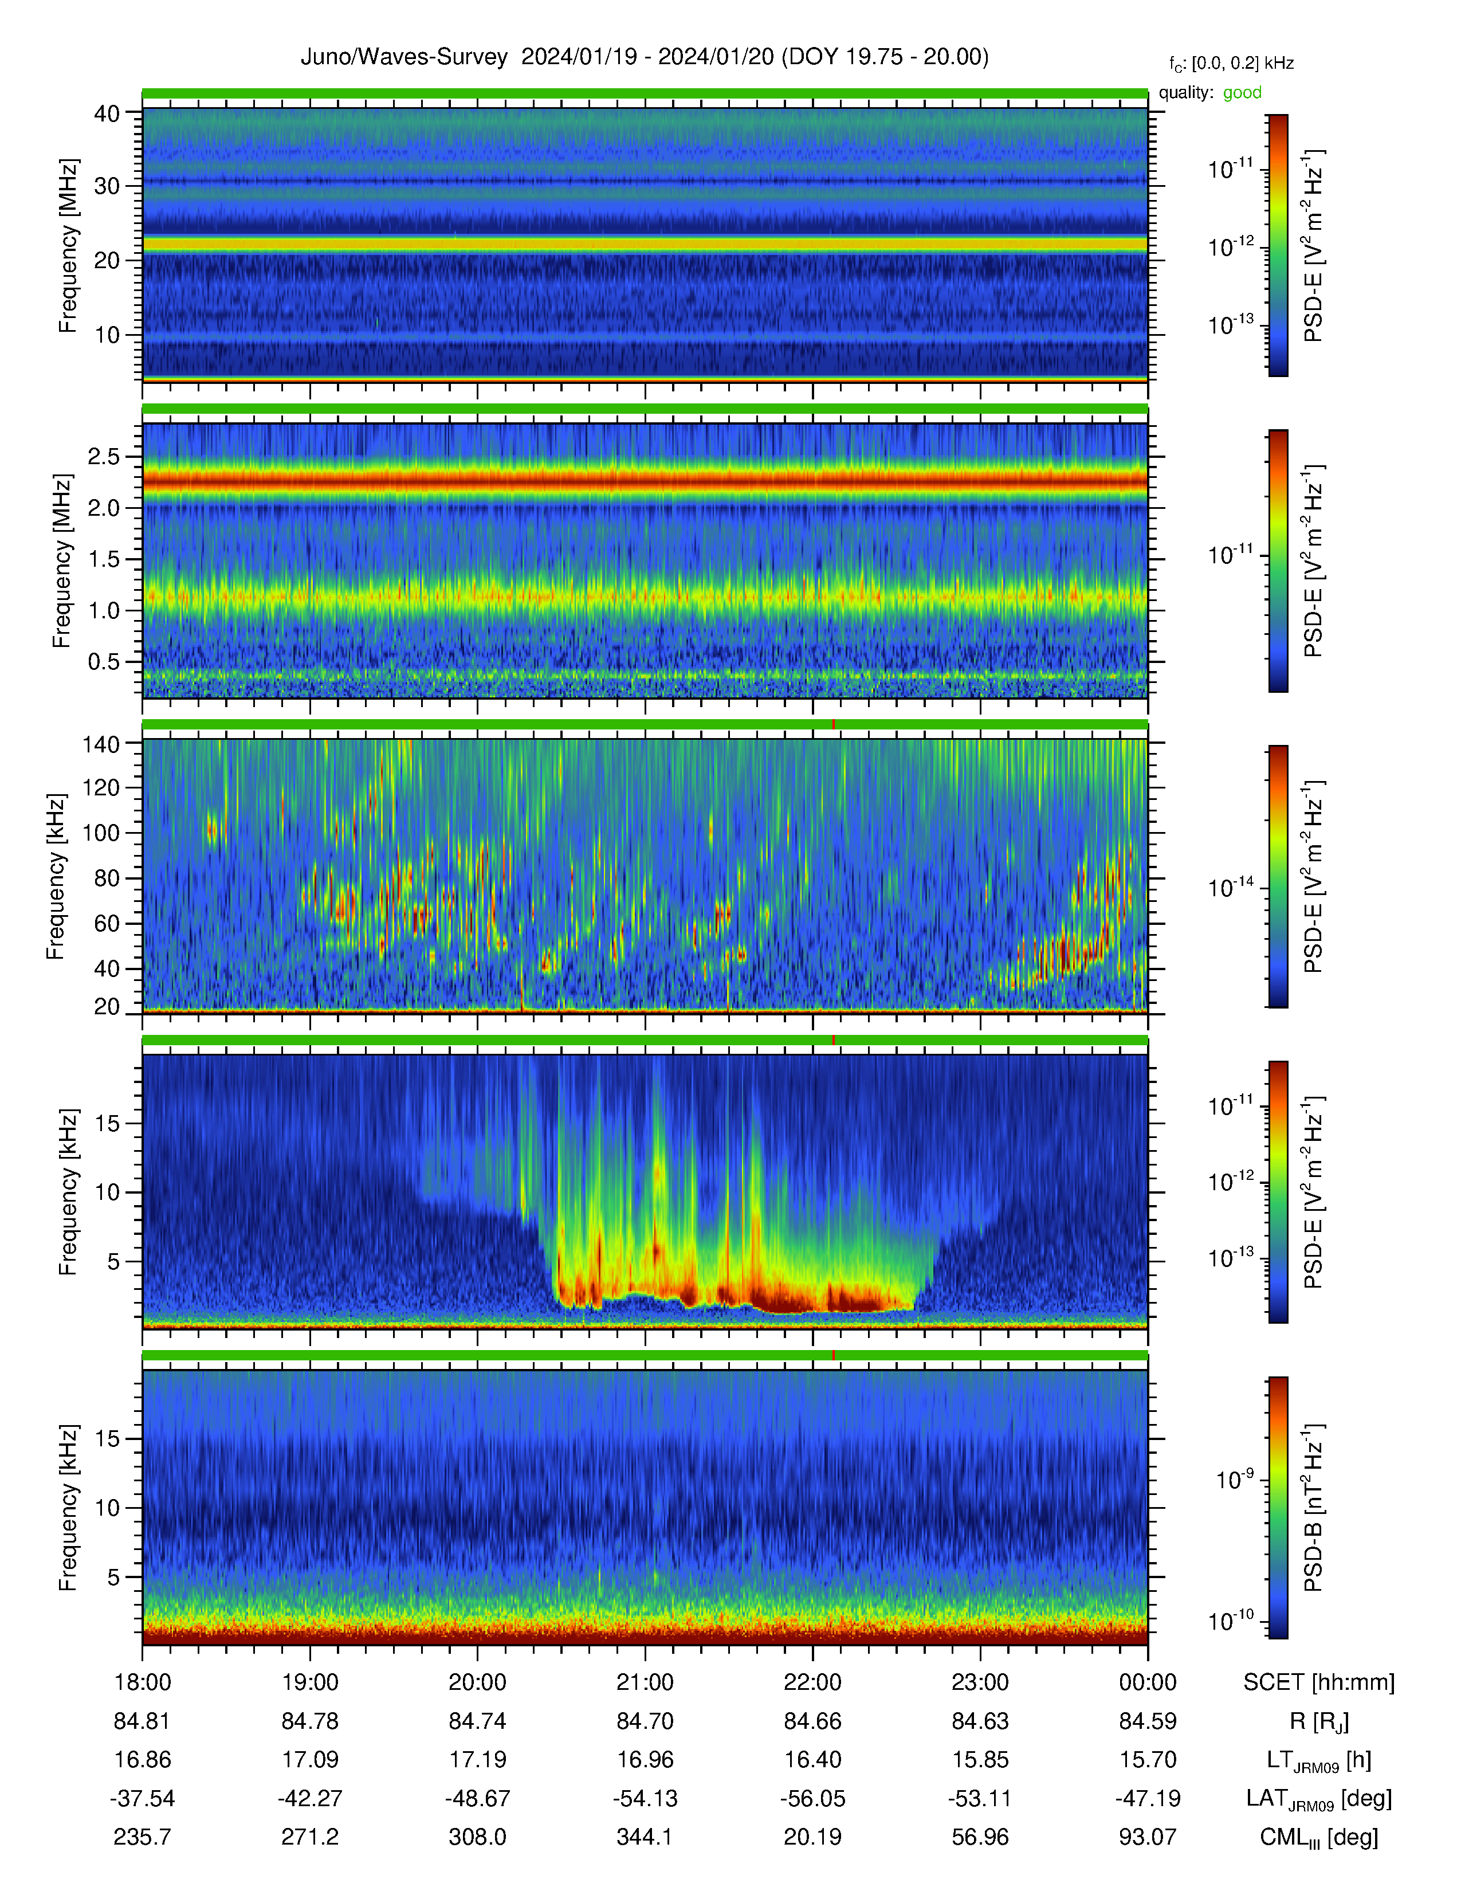Click the top panel PSD-E colorbar

coord(1278,245)
